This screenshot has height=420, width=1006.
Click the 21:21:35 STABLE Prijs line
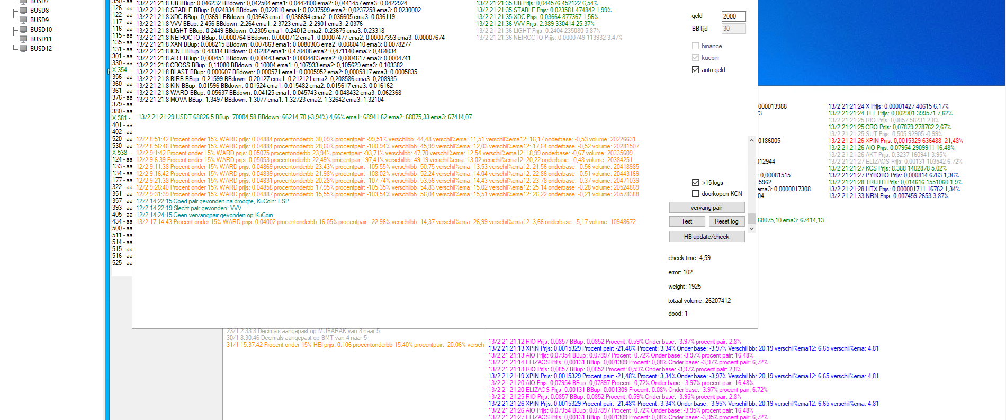544,10
